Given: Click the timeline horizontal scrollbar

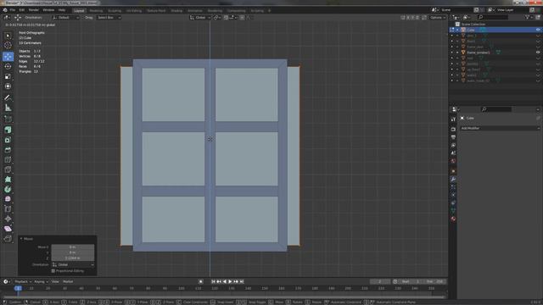Looking at the screenshot, I should point(224,297).
